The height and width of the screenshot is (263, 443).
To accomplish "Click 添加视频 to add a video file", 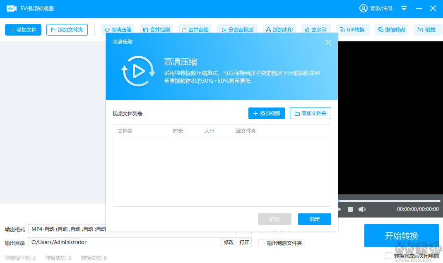I will [266, 113].
